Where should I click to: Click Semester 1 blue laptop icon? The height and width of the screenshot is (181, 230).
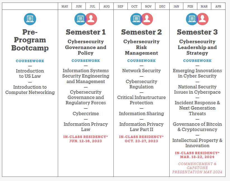point(80,19)
